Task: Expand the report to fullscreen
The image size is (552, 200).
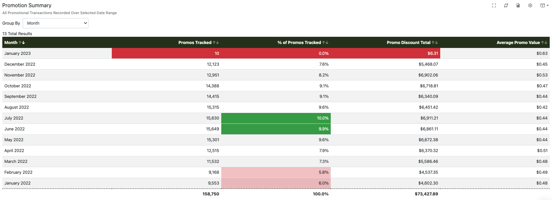Action: [x=494, y=6]
